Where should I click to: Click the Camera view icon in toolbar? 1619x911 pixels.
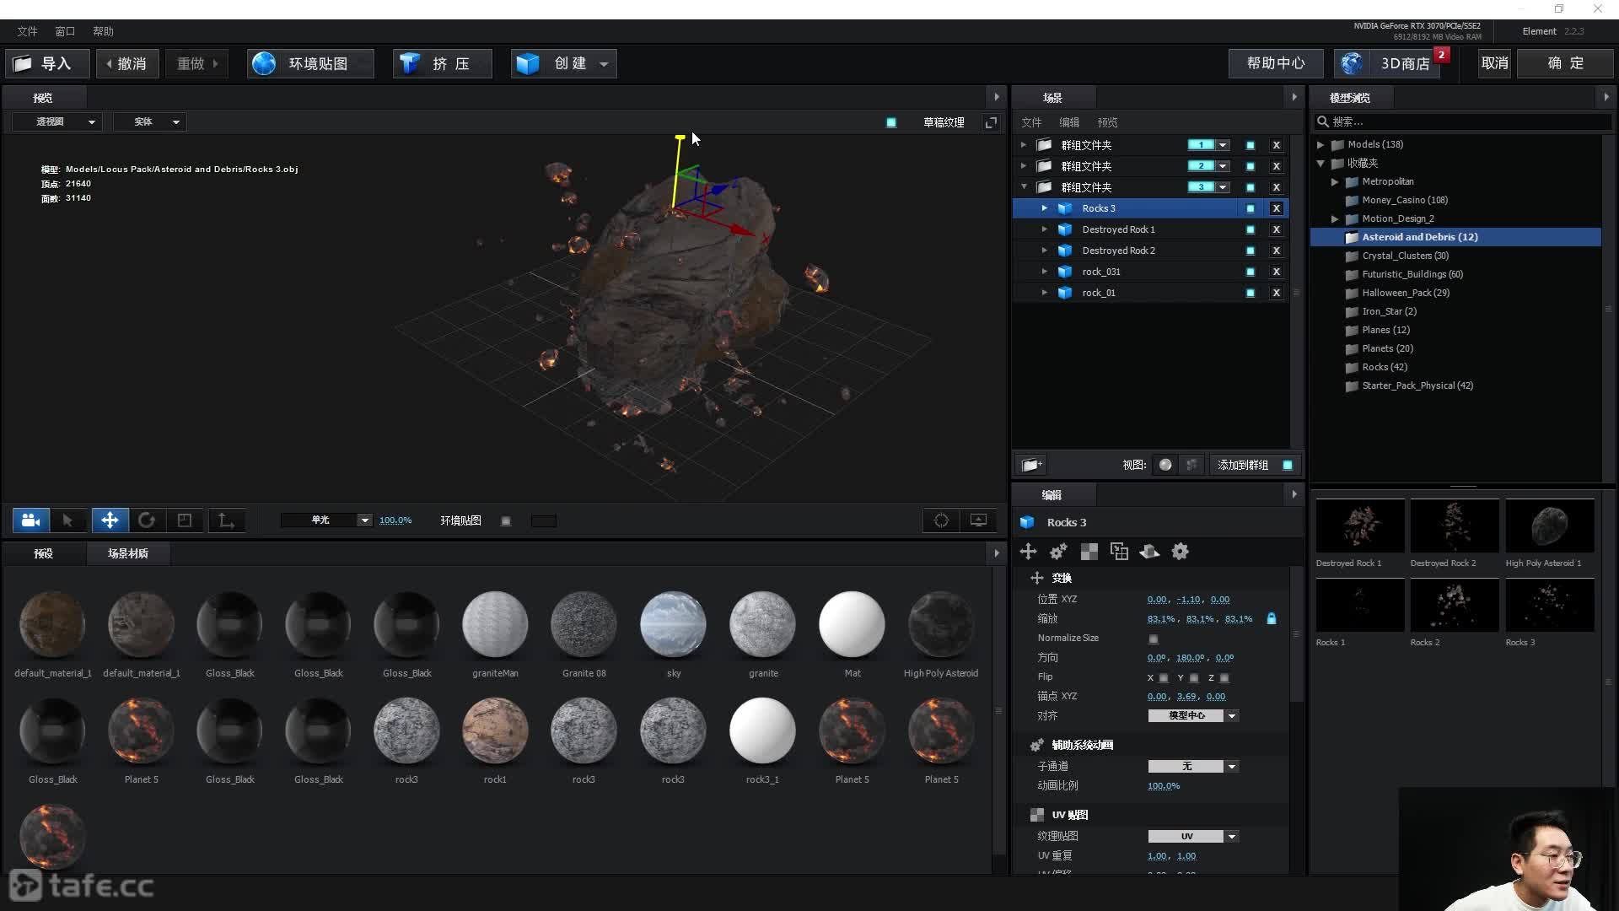(x=30, y=520)
